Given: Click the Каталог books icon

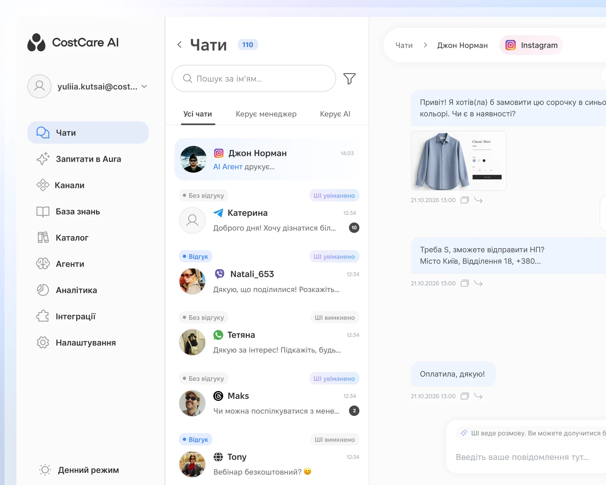Looking at the screenshot, I should pos(43,238).
